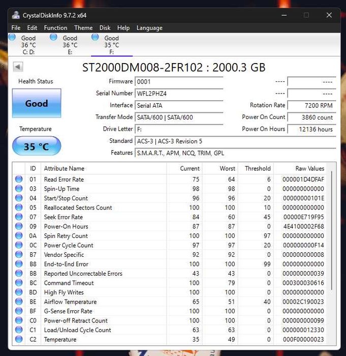Click the Good health status button
Image resolution: width=346 pixels, height=356 pixels.
click(x=37, y=103)
